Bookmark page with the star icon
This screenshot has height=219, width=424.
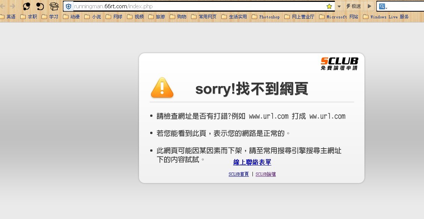(329, 6)
